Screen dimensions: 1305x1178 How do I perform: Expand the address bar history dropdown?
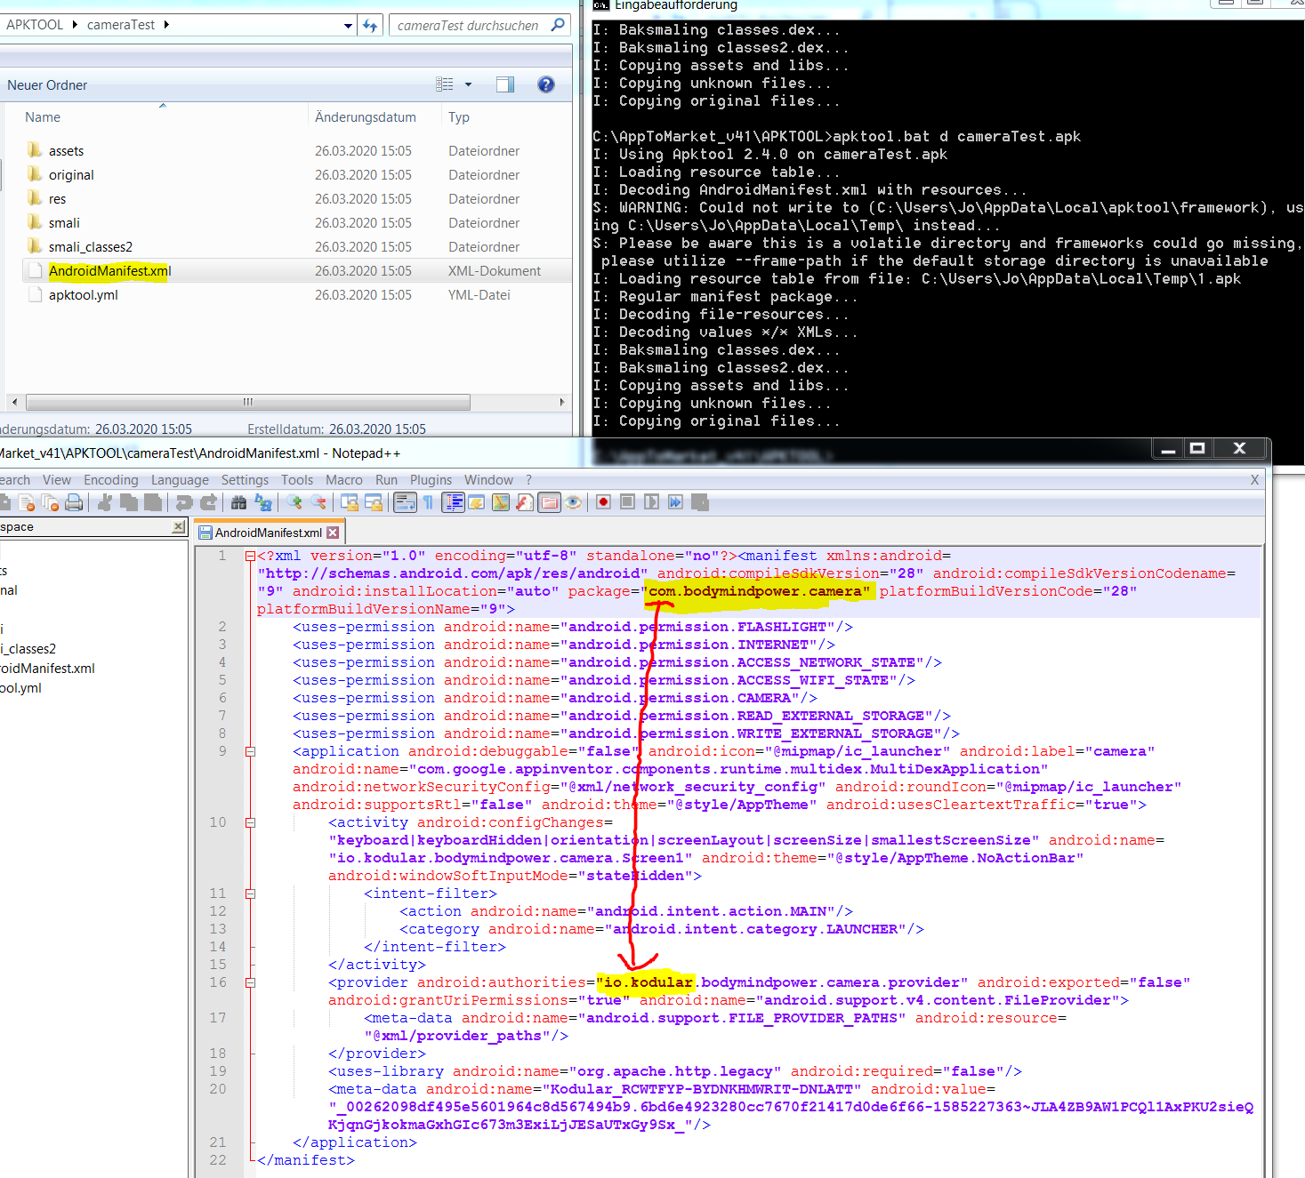348,26
